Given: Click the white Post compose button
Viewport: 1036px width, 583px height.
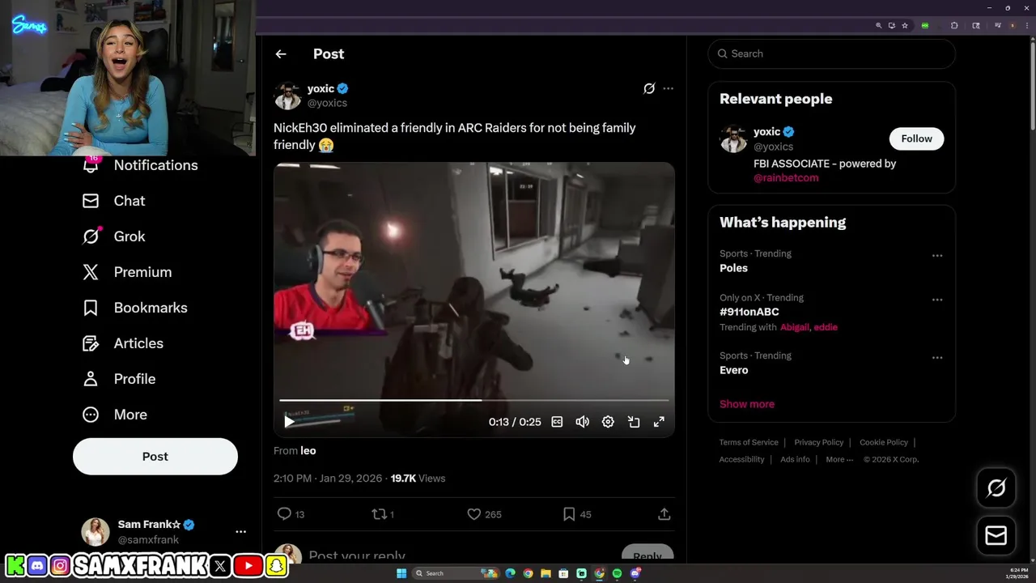Looking at the screenshot, I should click(155, 457).
